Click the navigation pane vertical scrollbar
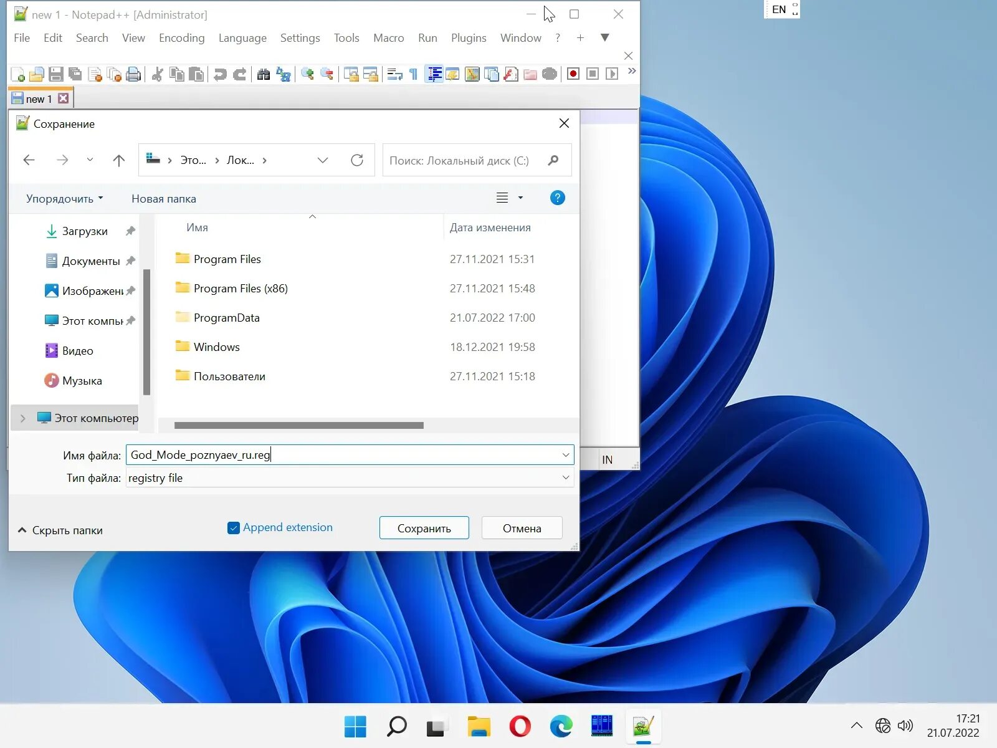997x748 pixels. [146, 332]
